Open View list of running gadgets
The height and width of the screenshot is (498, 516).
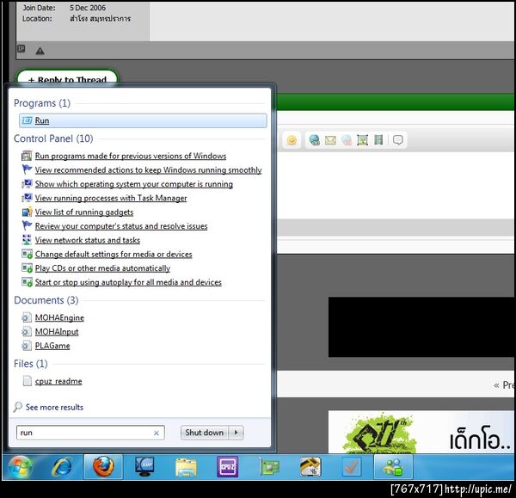pos(84,212)
